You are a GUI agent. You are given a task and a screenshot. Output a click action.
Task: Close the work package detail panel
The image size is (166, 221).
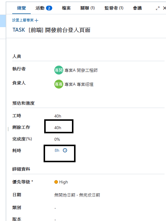[x=165, y=8]
